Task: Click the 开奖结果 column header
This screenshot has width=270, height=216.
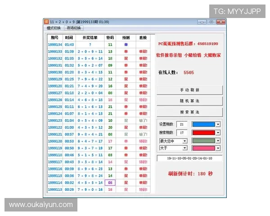Action: click(90, 37)
